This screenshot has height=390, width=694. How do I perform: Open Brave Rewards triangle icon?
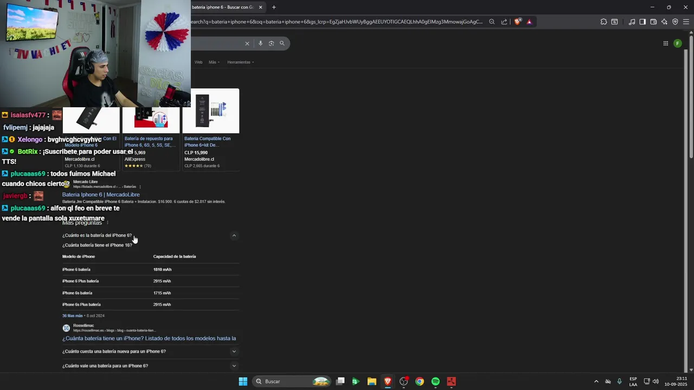click(x=529, y=22)
